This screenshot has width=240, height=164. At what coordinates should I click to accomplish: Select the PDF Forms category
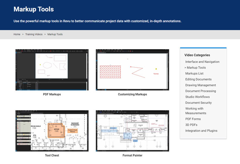(193, 119)
